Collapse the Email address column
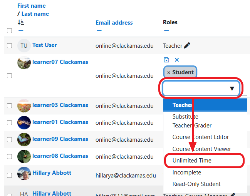250x196 pixels. (x=99, y=30)
